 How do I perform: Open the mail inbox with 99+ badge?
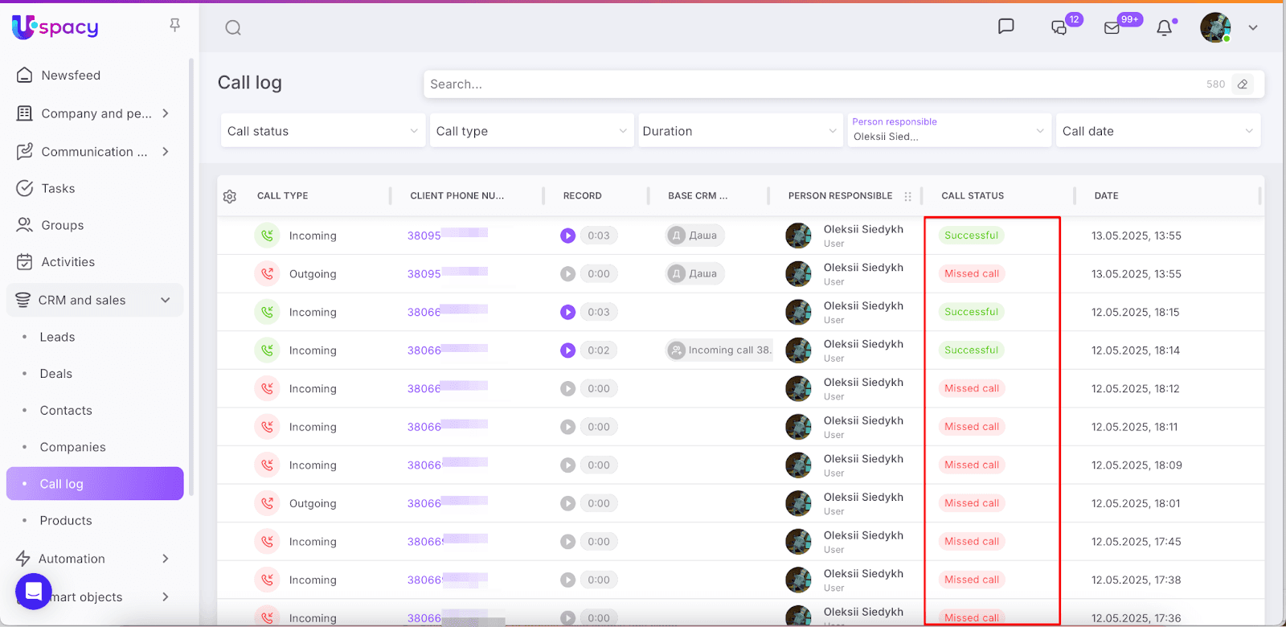(x=1112, y=28)
